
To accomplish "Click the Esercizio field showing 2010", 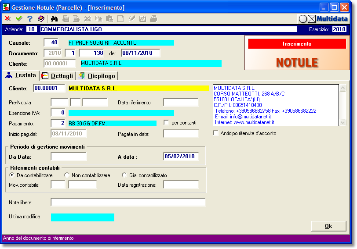I will point(339,29).
